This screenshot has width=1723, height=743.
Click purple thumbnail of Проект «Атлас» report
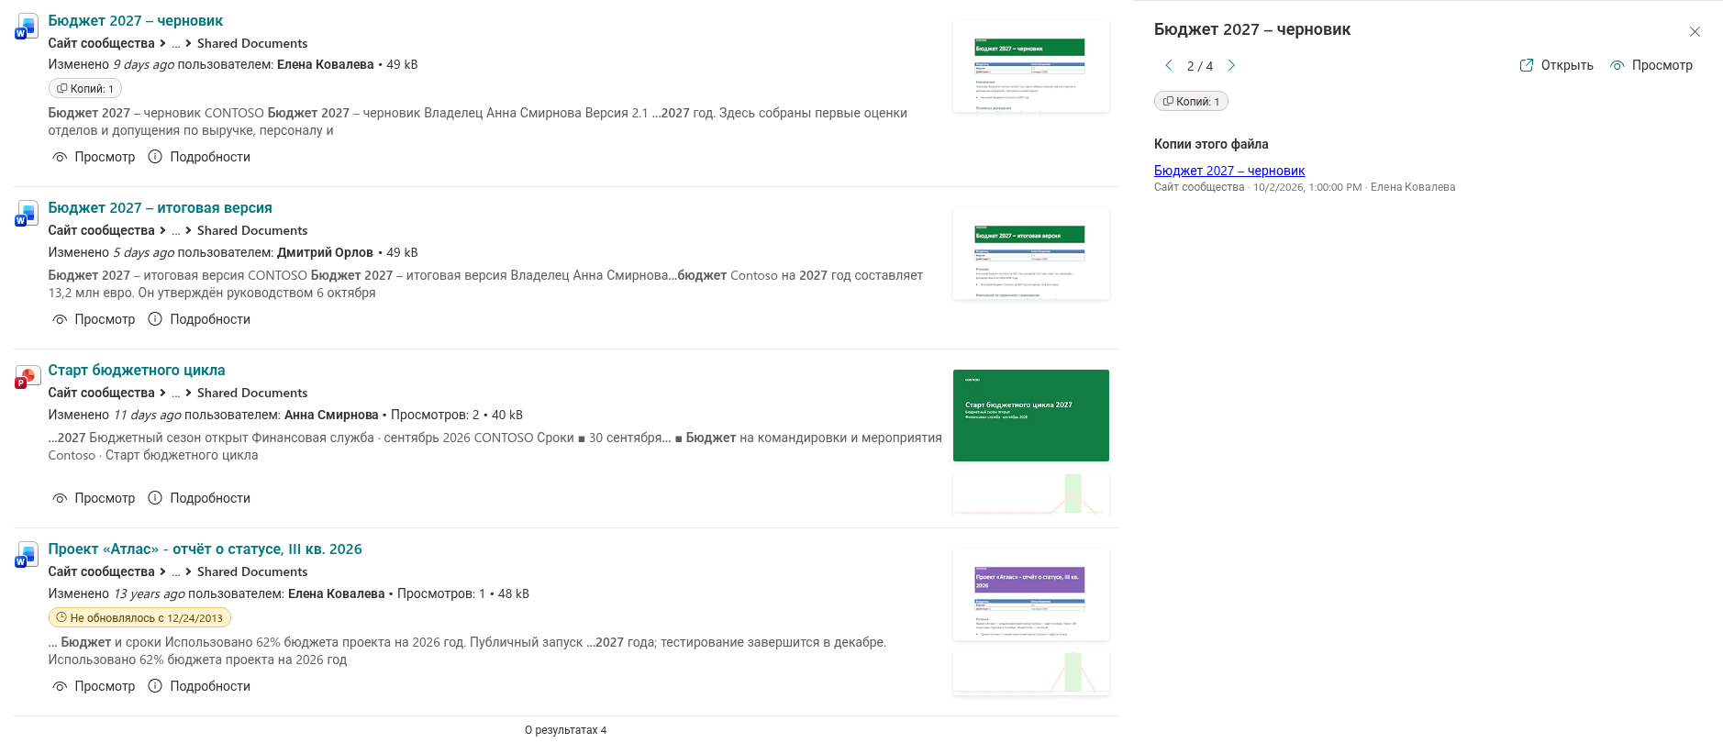point(1031,594)
